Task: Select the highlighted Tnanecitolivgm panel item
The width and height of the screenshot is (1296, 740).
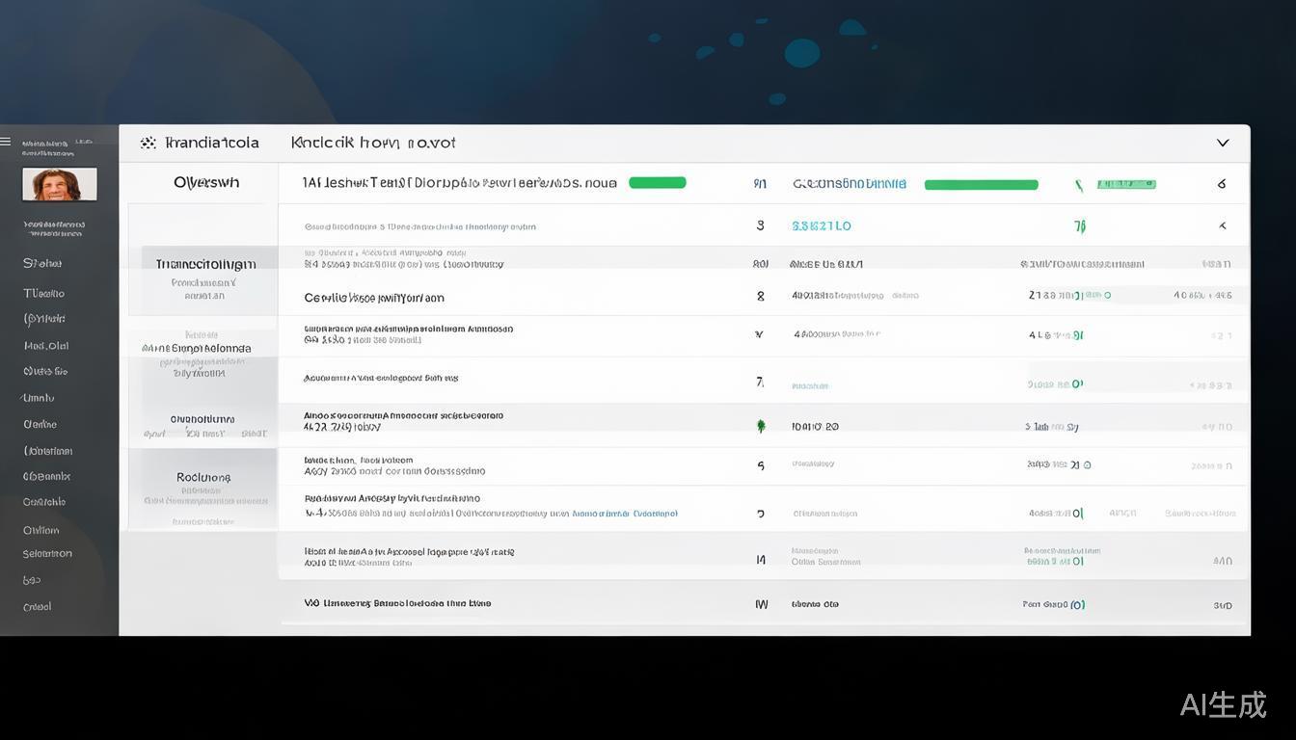Action: (205, 264)
